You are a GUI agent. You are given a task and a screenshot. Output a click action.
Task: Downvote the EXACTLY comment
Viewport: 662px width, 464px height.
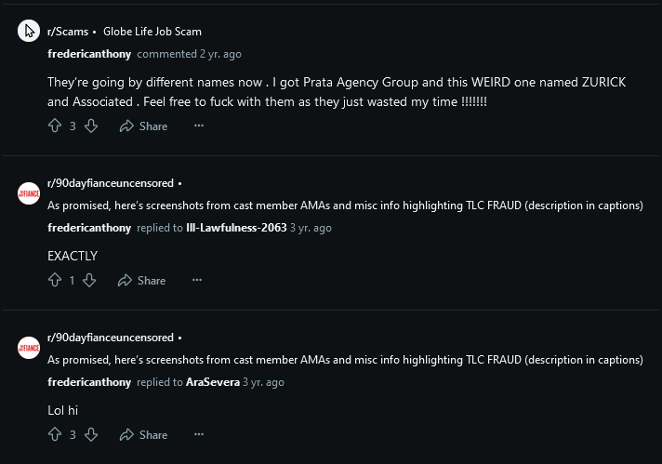[89, 280]
